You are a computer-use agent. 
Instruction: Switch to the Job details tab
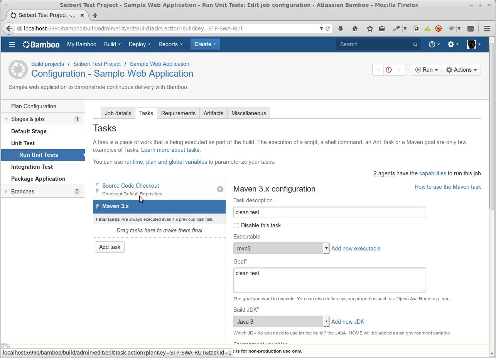[118, 113]
